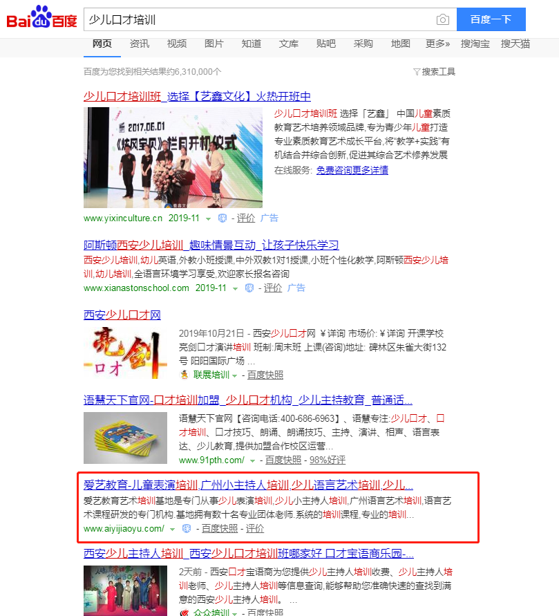The width and height of the screenshot is (559, 616).
Task: Click the 众众培训 source icon
Action: click(x=184, y=613)
